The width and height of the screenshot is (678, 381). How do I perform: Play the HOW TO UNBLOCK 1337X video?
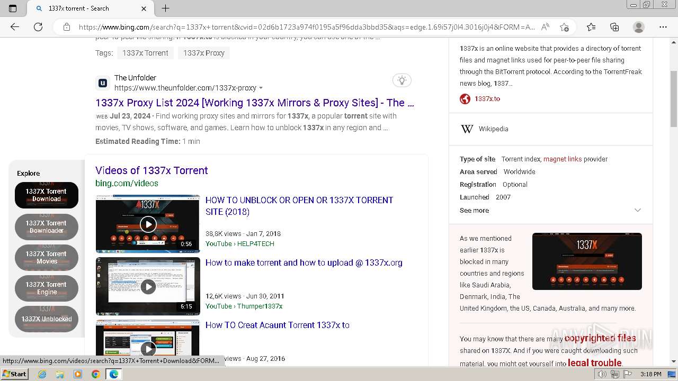tap(148, 224)
